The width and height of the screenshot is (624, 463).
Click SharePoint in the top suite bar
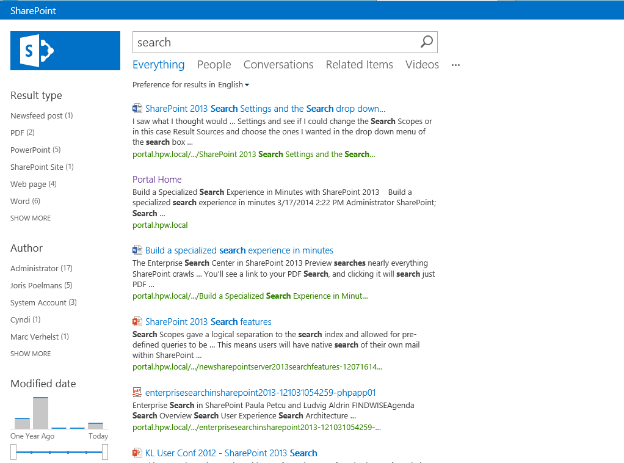pyautogui.click(x=32, y=10)
